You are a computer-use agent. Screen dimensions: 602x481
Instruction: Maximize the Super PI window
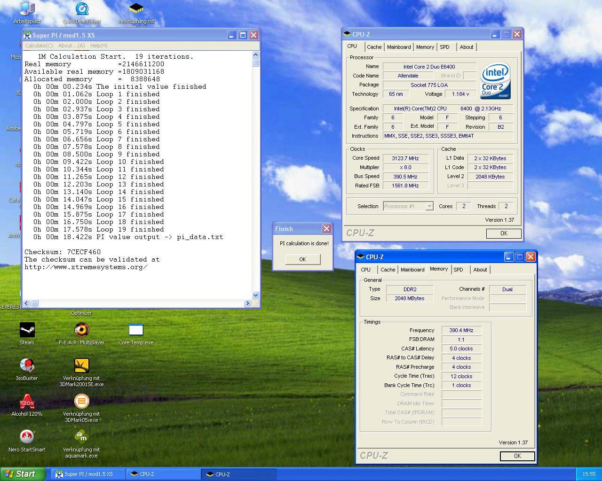click(243, 35)
